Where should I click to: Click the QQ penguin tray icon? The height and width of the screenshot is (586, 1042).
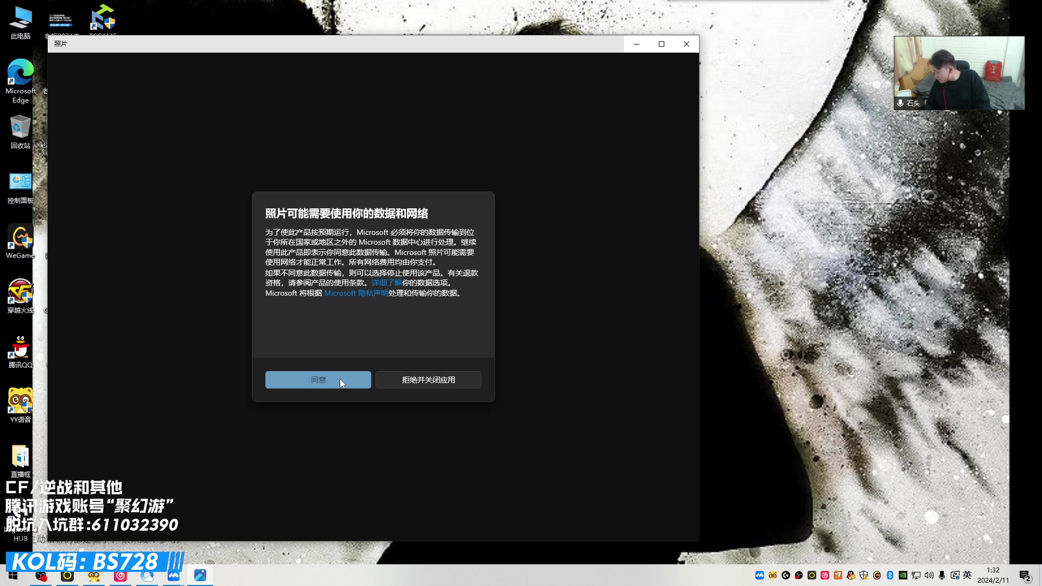[x=851, y=575]
